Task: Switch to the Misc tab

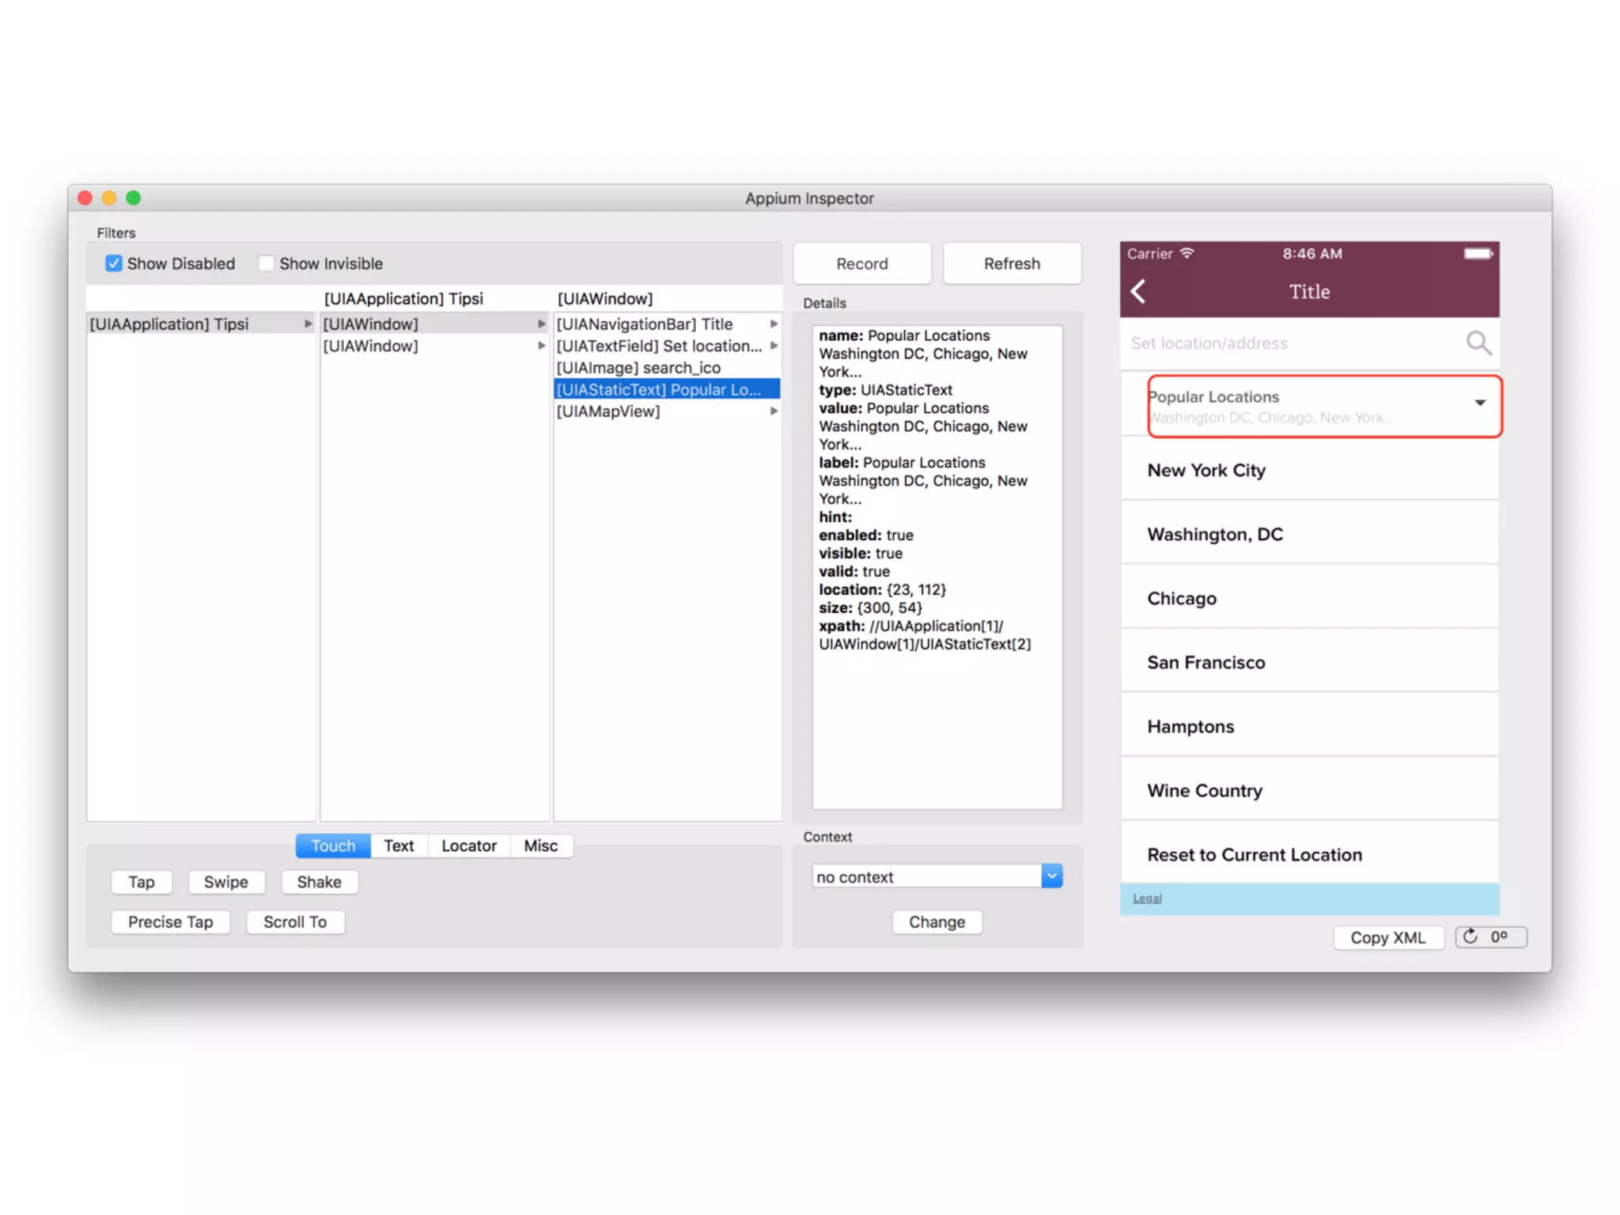Action: [x=540, y=846]
